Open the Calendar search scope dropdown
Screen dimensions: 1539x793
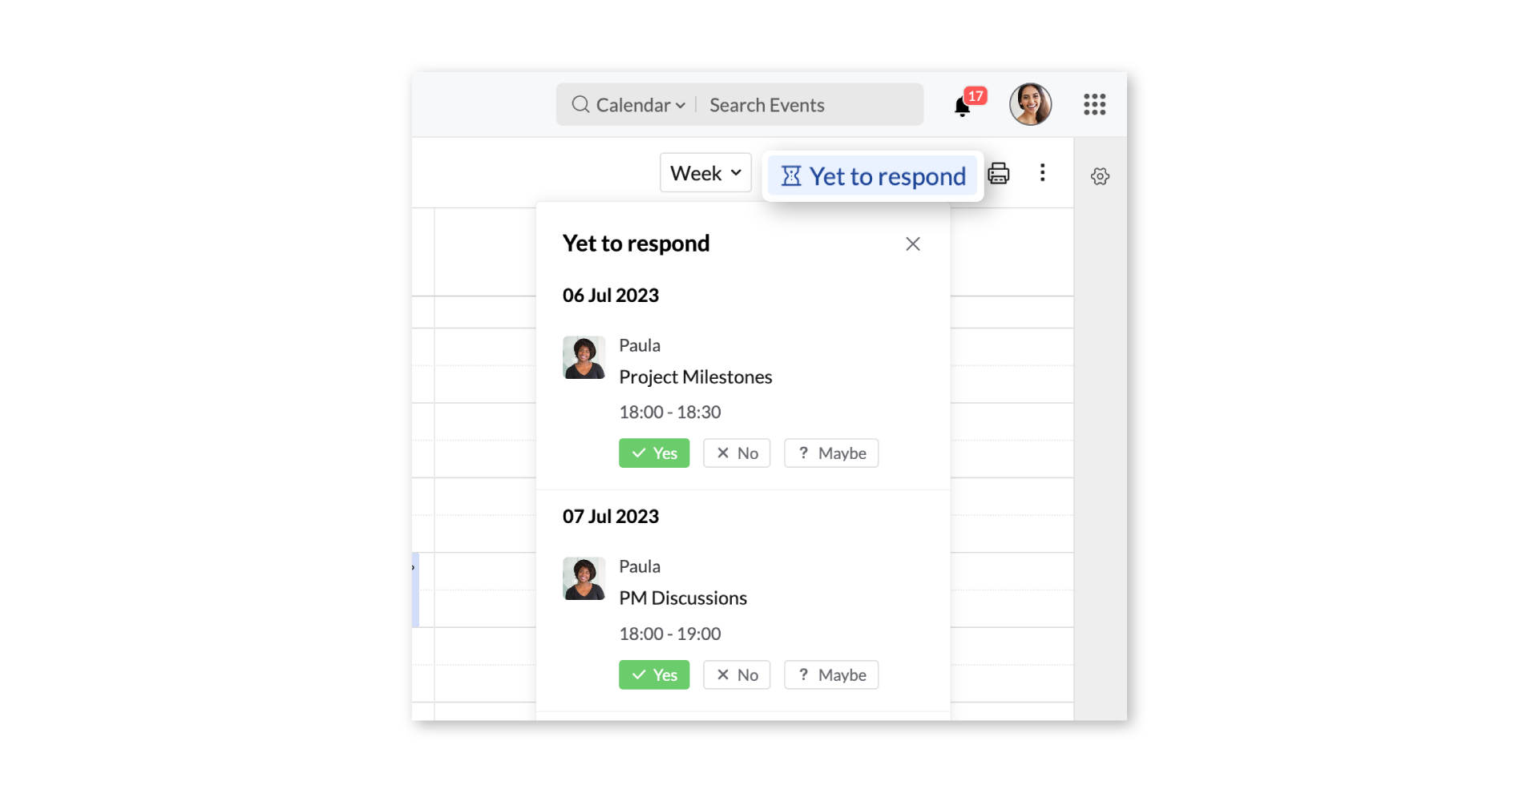click(x=640, y=105)
